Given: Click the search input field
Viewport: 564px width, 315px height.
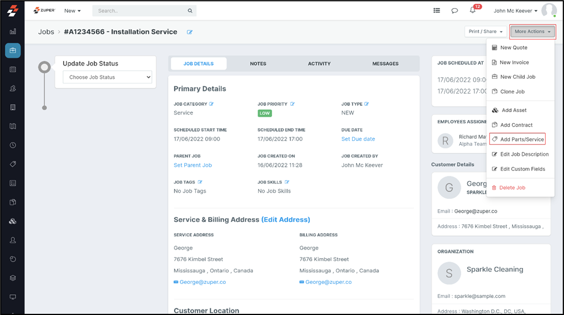Looking at the screenshot, I should click(141, 11).
